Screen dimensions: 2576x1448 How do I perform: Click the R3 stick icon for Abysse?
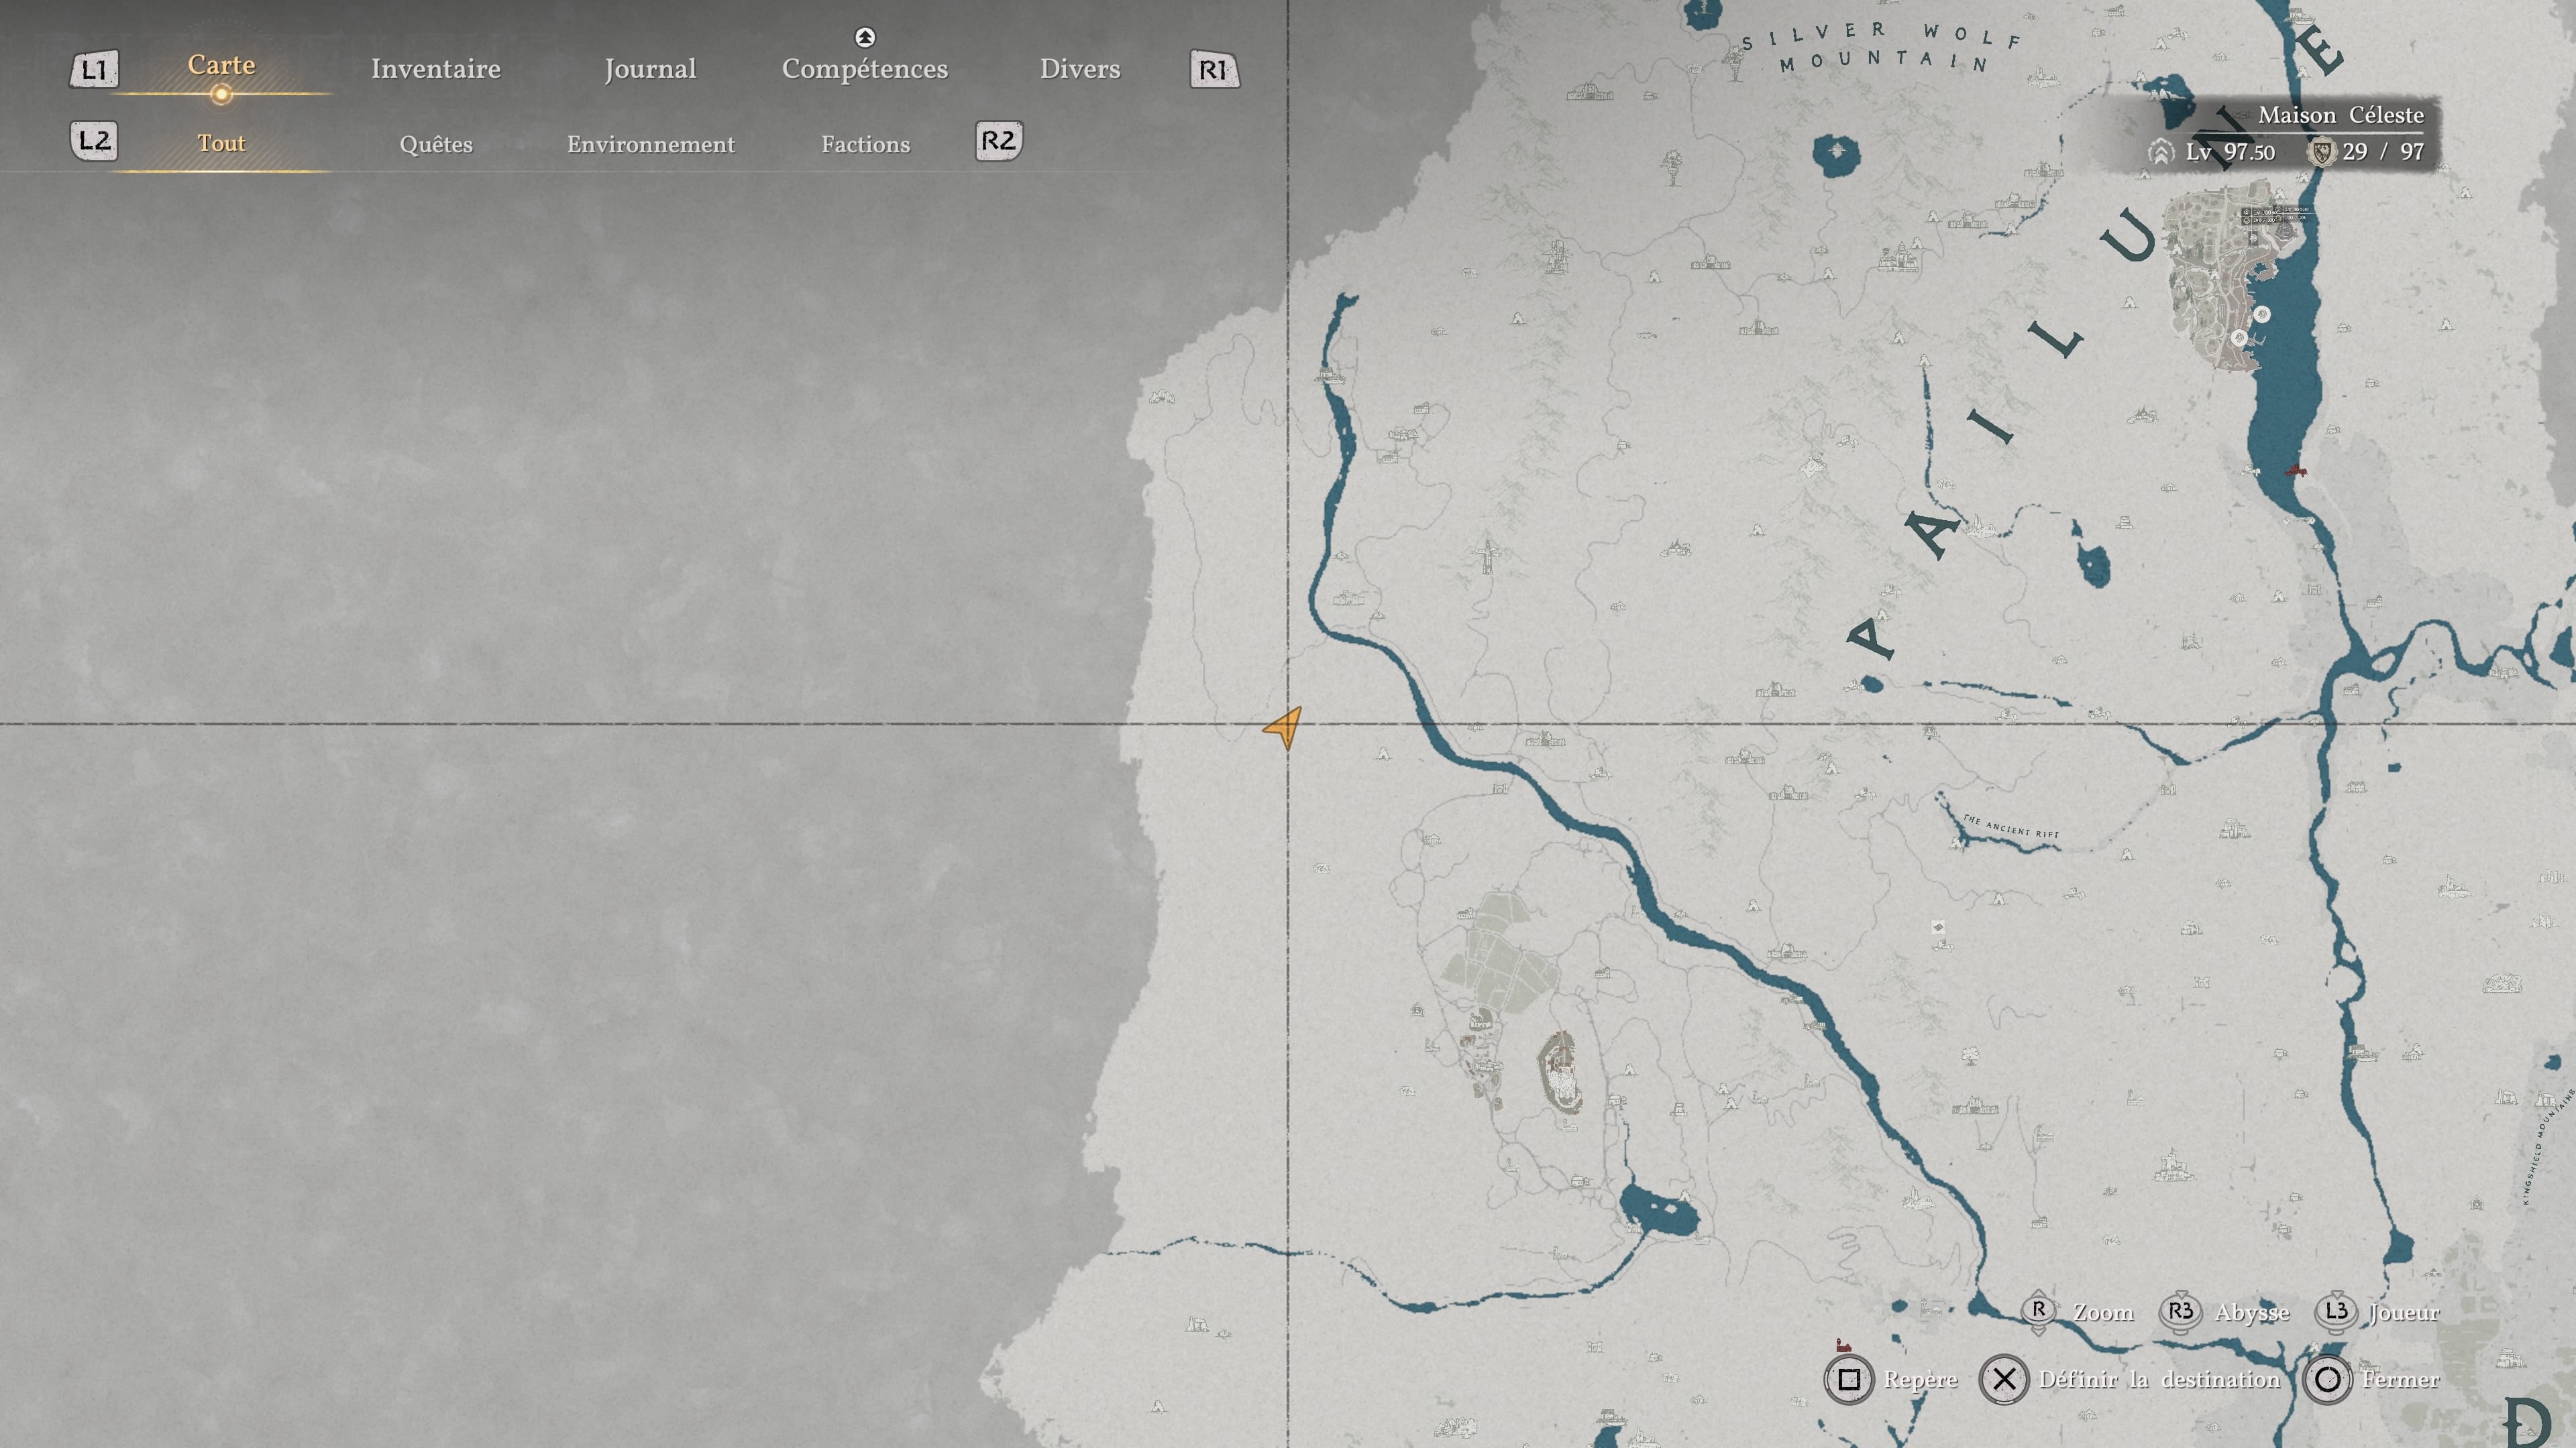[2181, 1311]
